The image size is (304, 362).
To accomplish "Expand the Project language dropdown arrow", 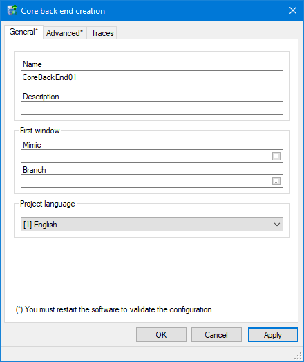I will [x=277, y=224].
